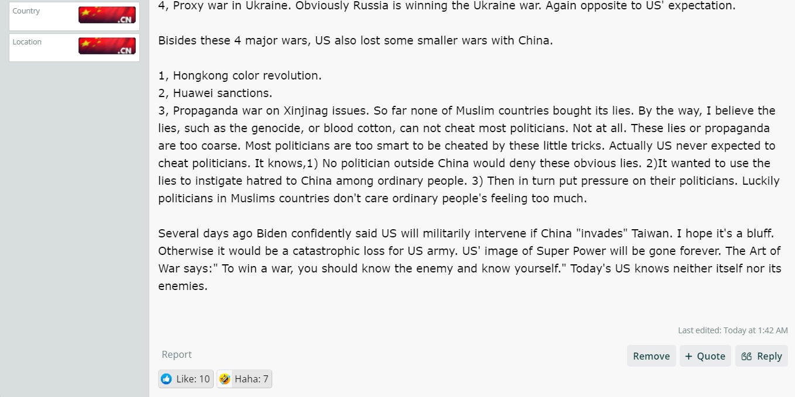The image size is (795, 397).
Task: Click the paragraph about Biden and Taiwan
Action: (x=470, y=260)
